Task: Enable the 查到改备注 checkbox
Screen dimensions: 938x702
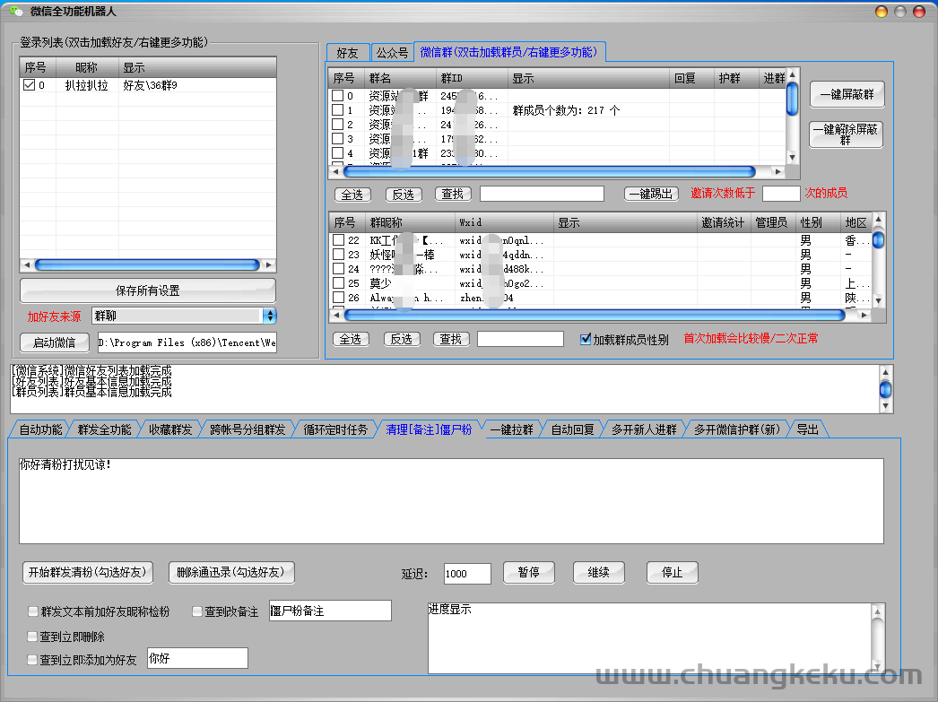Action: [x=196, y=611]
